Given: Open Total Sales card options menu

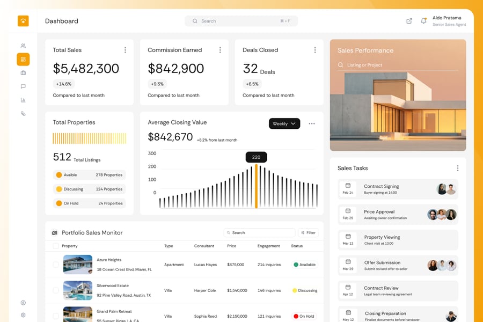Looking at the screenshot, I should click(125, 50).
